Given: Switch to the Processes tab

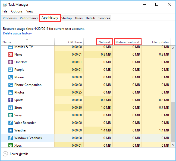Looking at the screenshot, I should pos(10,18).
